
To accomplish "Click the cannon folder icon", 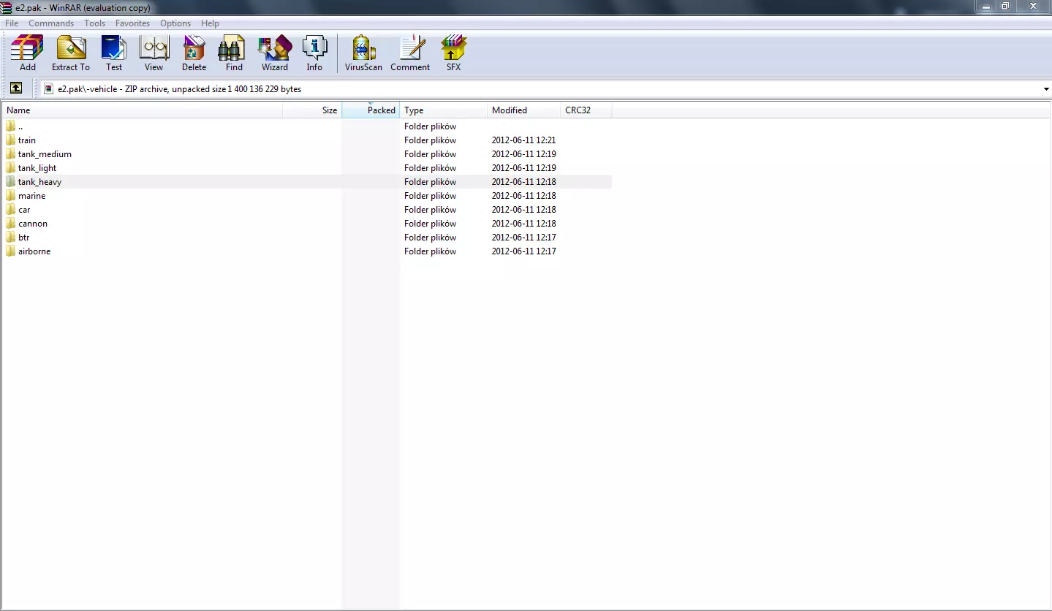I will tap(11, 224).
